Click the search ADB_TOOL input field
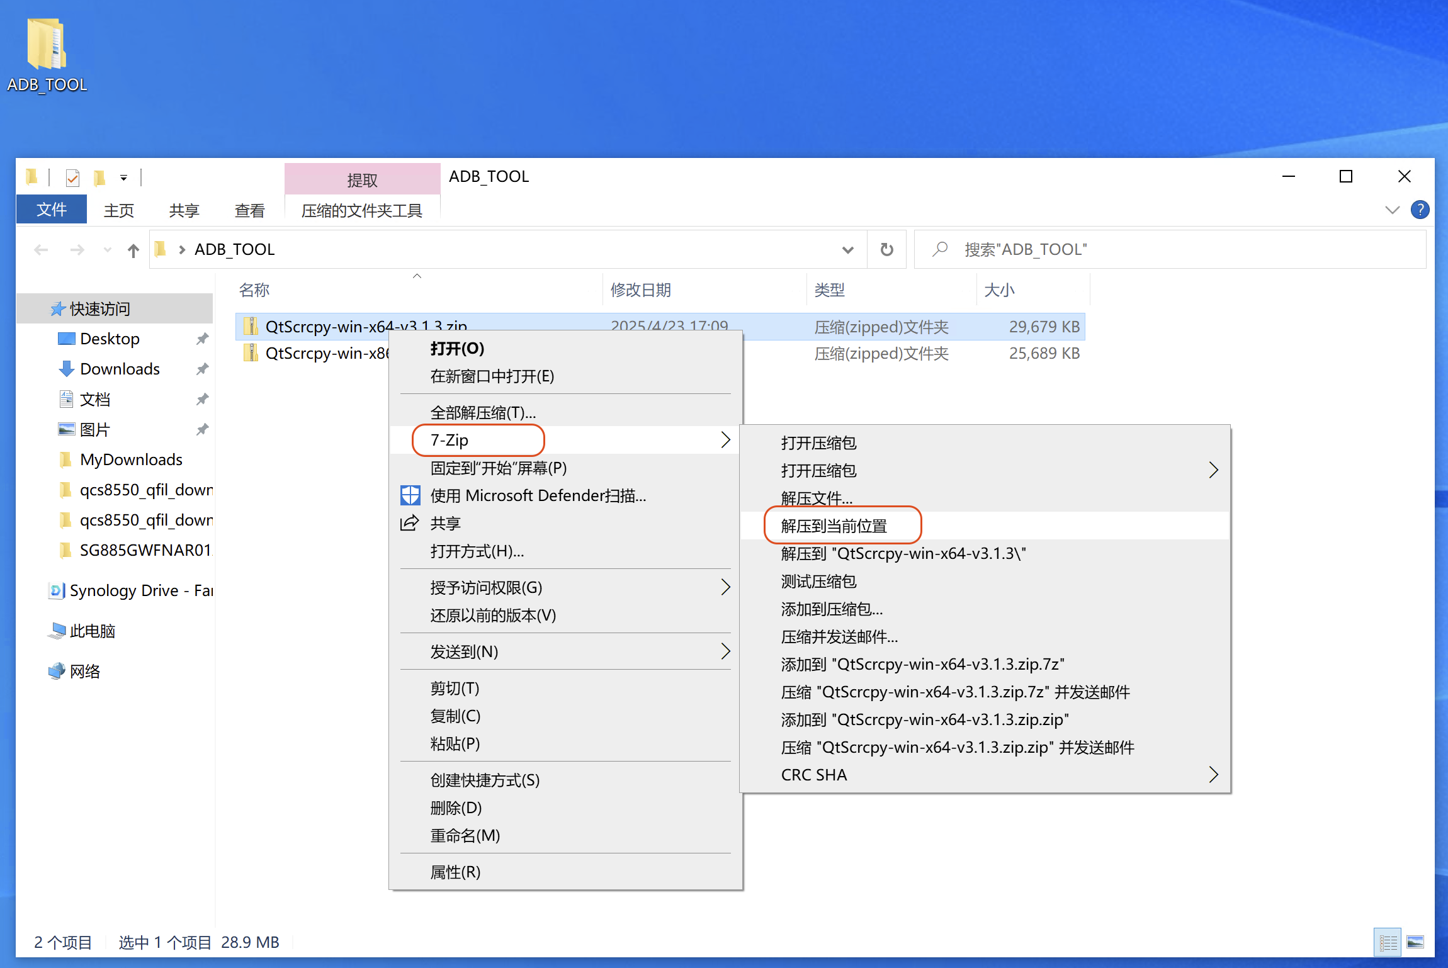Viewport: 1448px width, 968px height. click(1171, 250)
